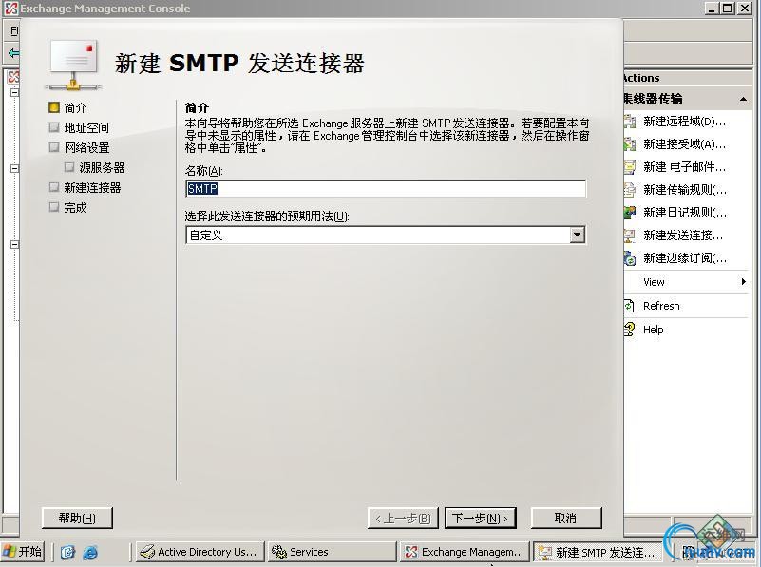Viewport: 761px width, 567px height.
Task: Click the 新建发送连接 action icon
Action: 630,236
